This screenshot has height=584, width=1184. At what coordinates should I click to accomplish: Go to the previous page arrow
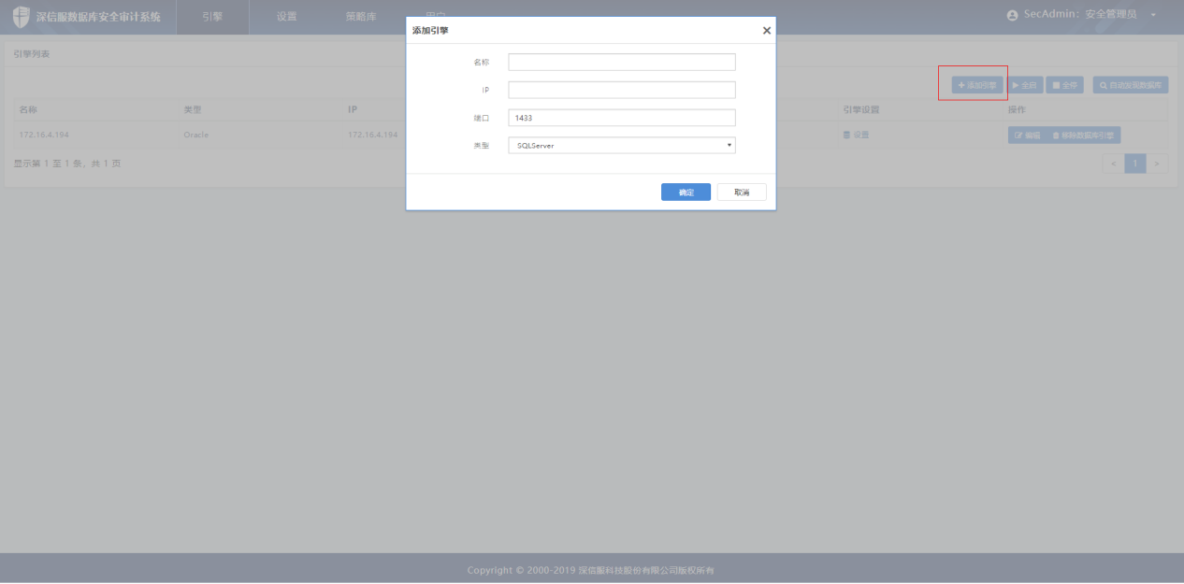pos(1113,164)
